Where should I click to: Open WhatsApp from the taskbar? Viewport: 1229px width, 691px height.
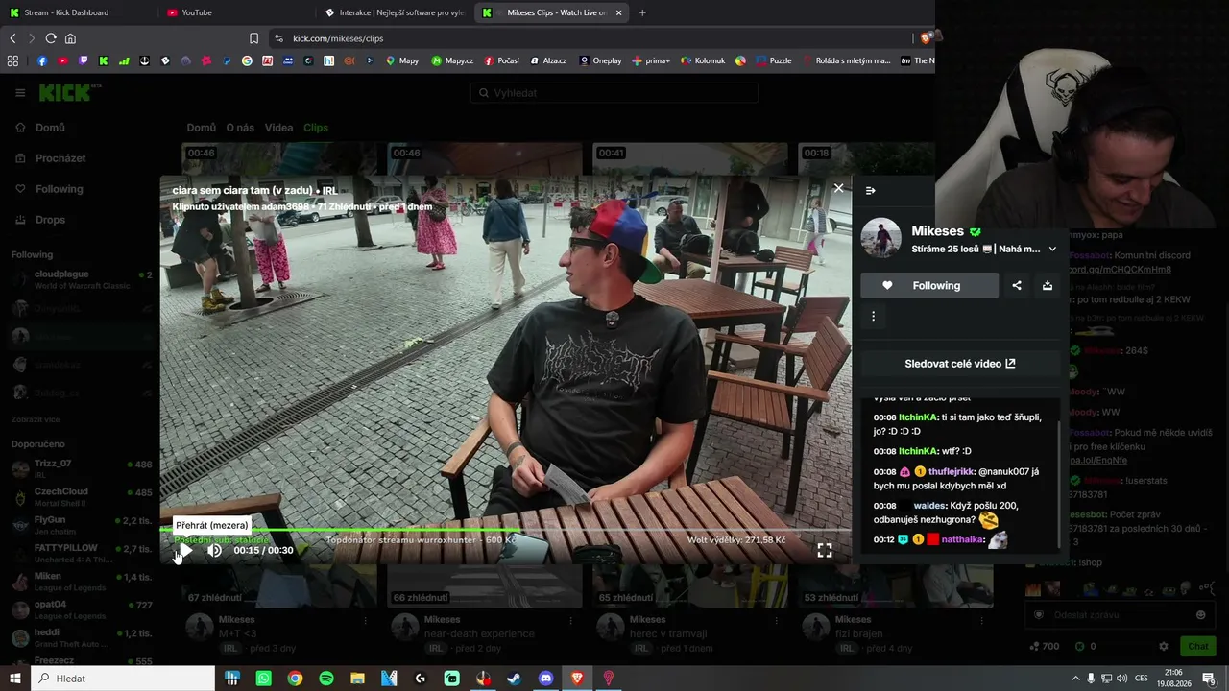click(x=264, y=679)
